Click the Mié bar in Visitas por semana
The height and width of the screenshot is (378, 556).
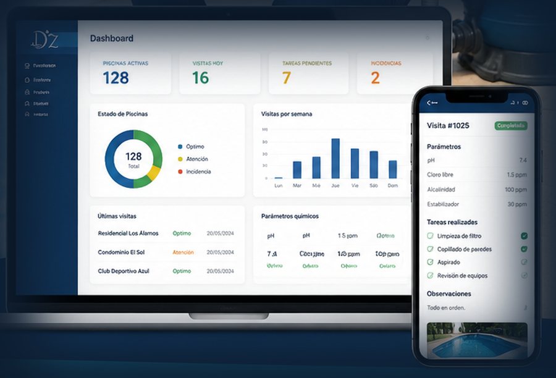pos(316,167)
